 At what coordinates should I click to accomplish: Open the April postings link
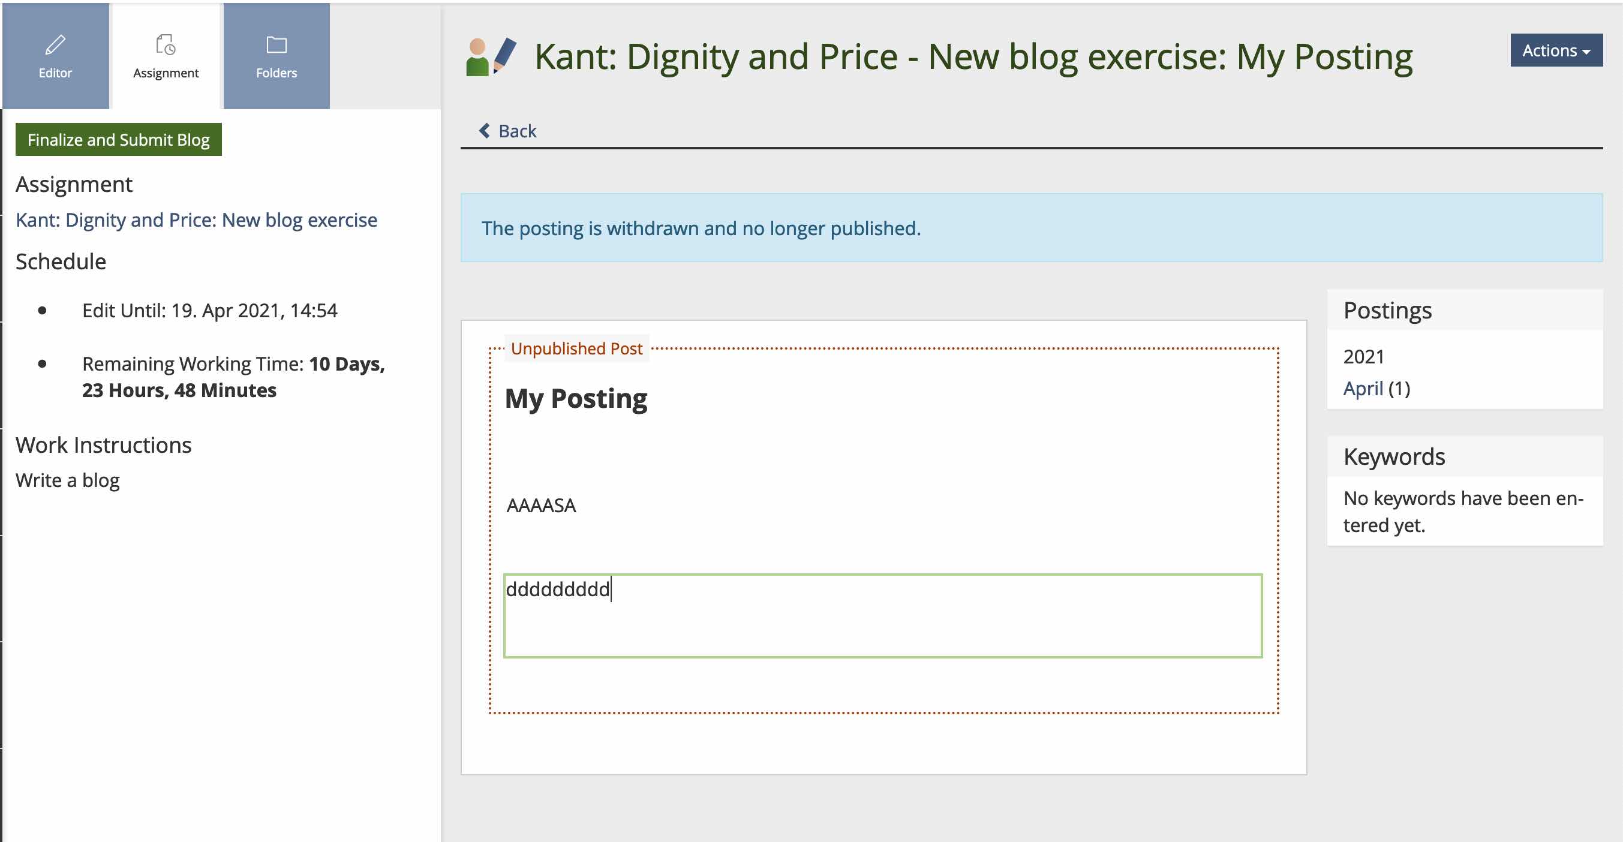[x=1363, y=389]
